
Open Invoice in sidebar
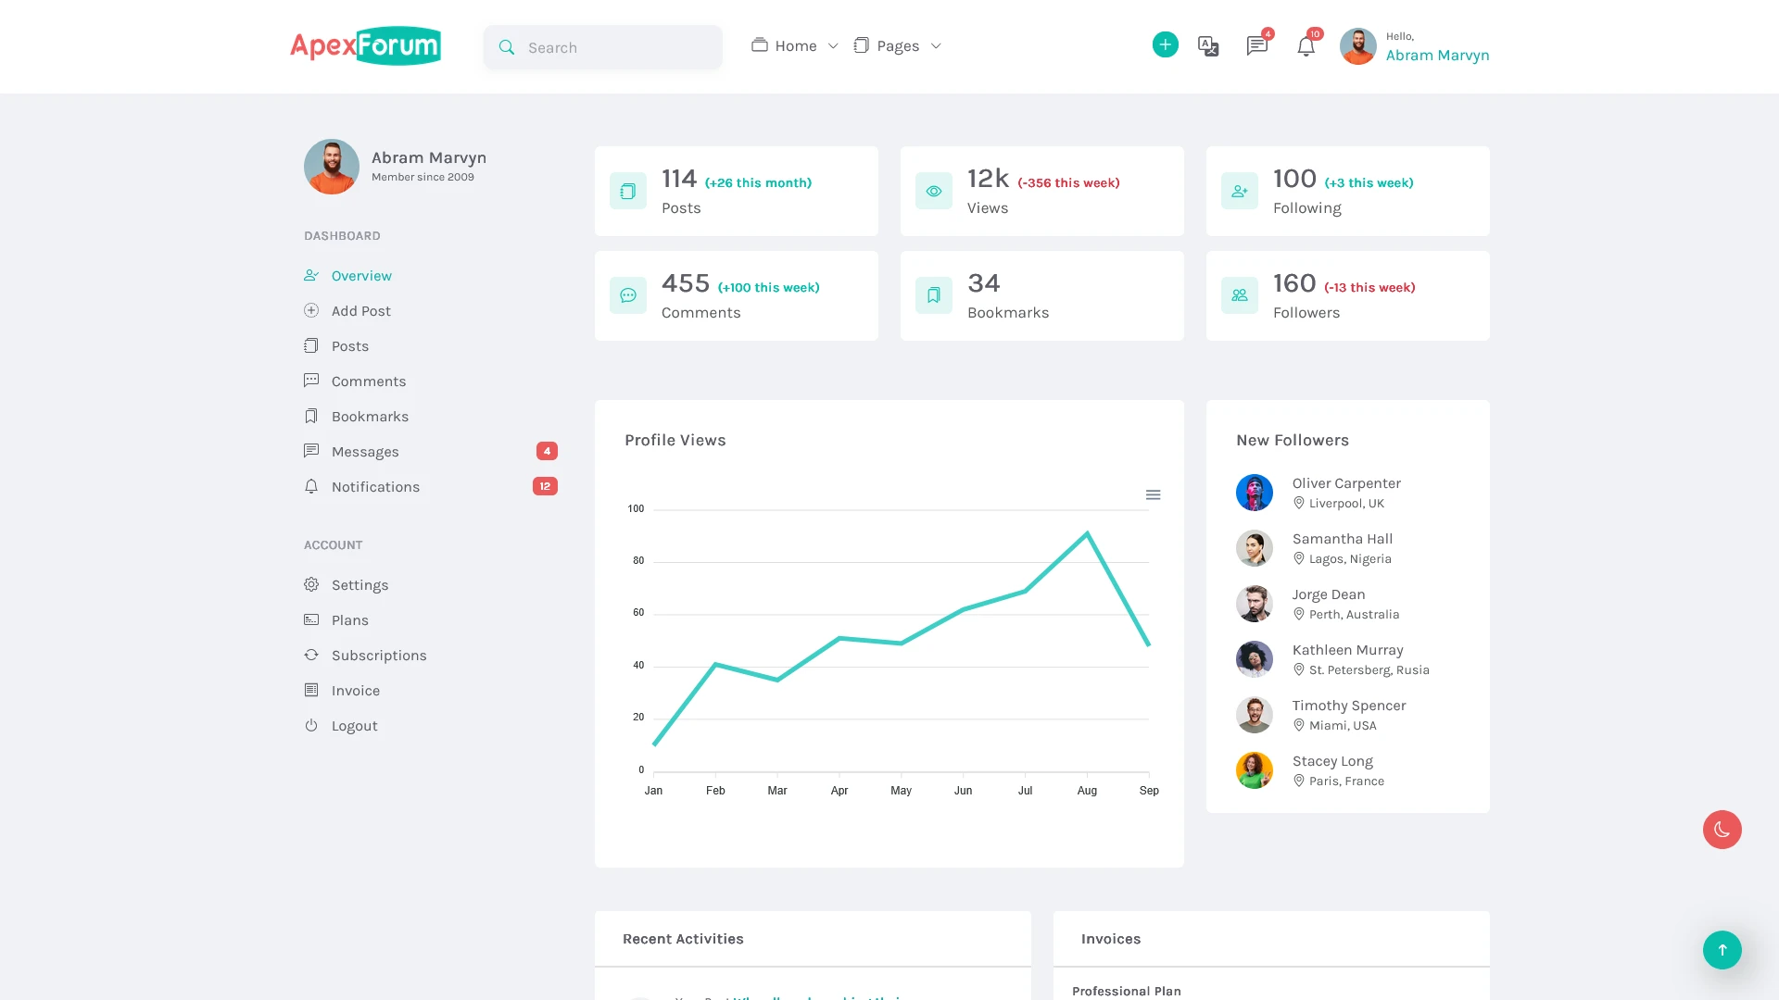(x=356, y=691)
